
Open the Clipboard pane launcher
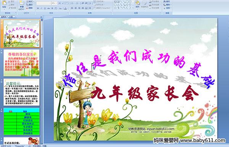point(16,13)
